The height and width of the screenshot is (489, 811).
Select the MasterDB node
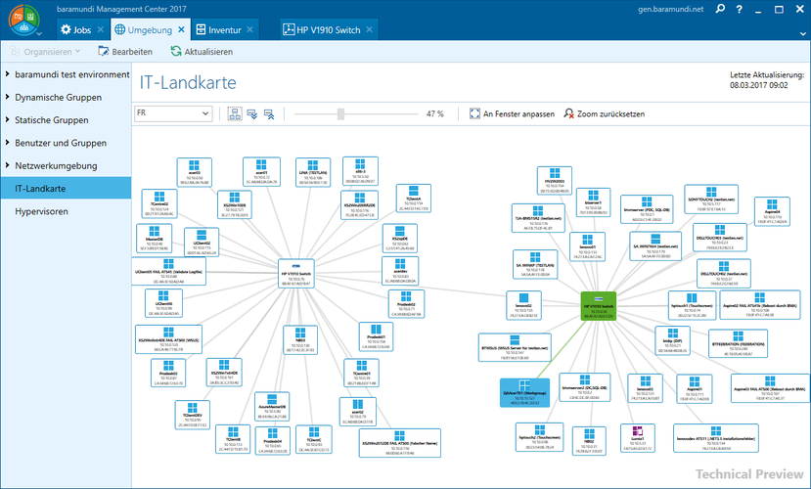coord(155,238)
